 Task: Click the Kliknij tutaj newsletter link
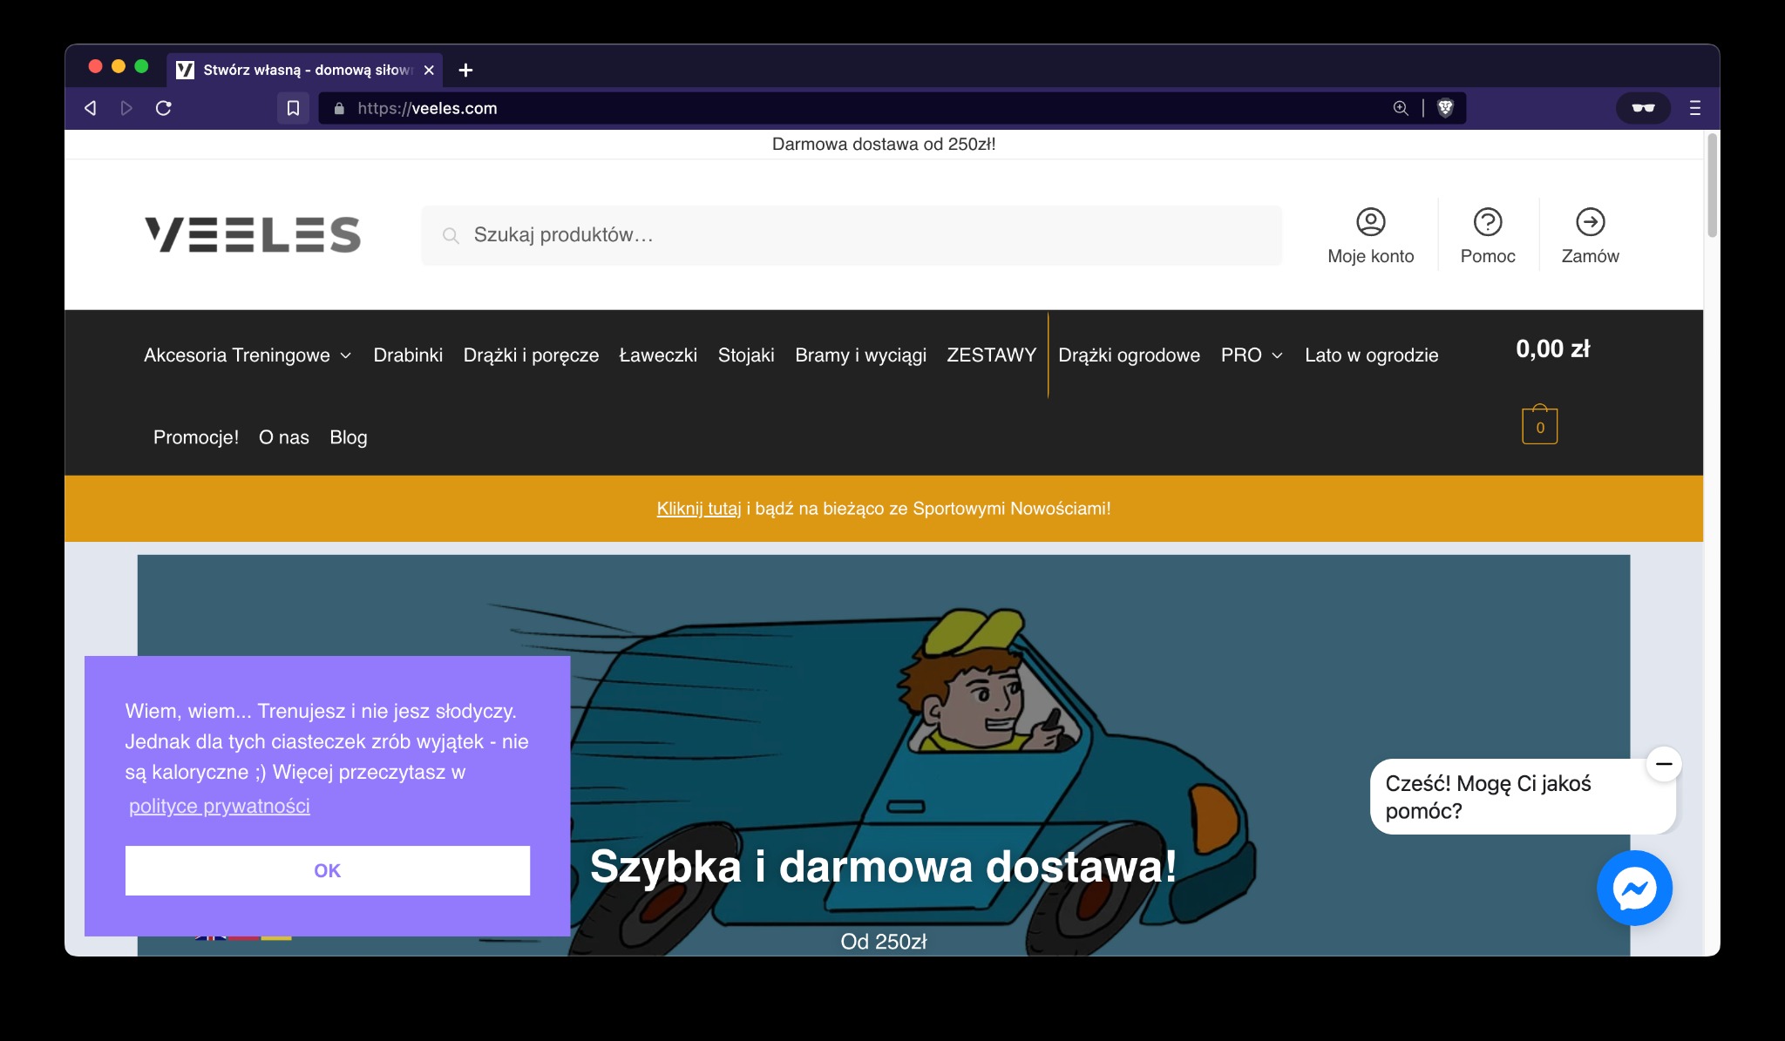[697, 508]
